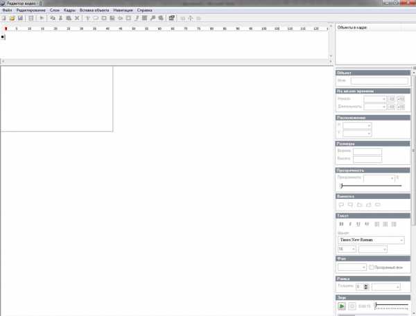This screenshot has height=316, width=416.
Task: Toggle strikethrough text formatting
Action: [x=367, y=225]
